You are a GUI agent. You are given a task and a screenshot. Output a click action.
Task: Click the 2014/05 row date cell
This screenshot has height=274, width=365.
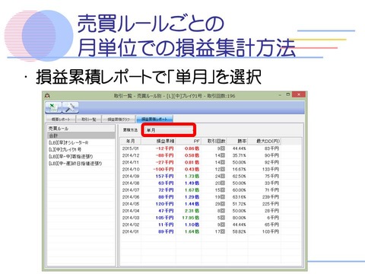131,204
